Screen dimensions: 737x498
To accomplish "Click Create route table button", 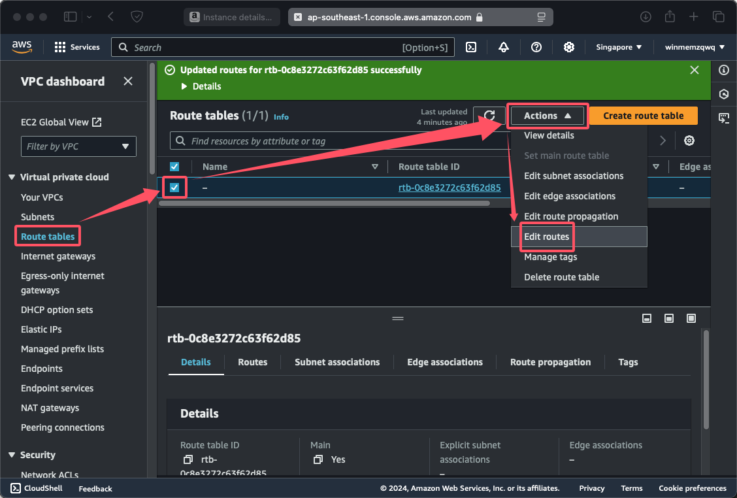I will pos(643,116).
